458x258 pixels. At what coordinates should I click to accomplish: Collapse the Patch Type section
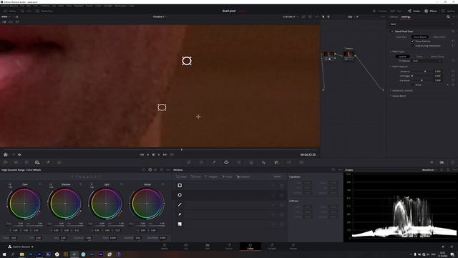click(x=391, y=52)
